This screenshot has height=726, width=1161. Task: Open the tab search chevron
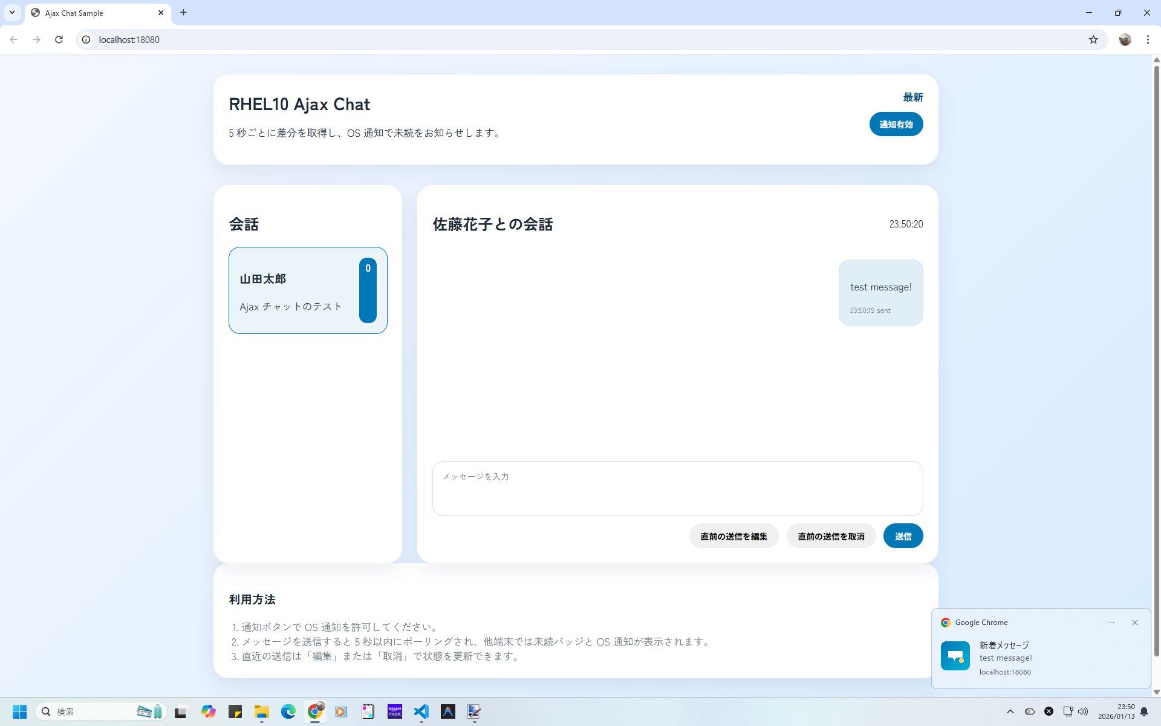pos(12,12)
